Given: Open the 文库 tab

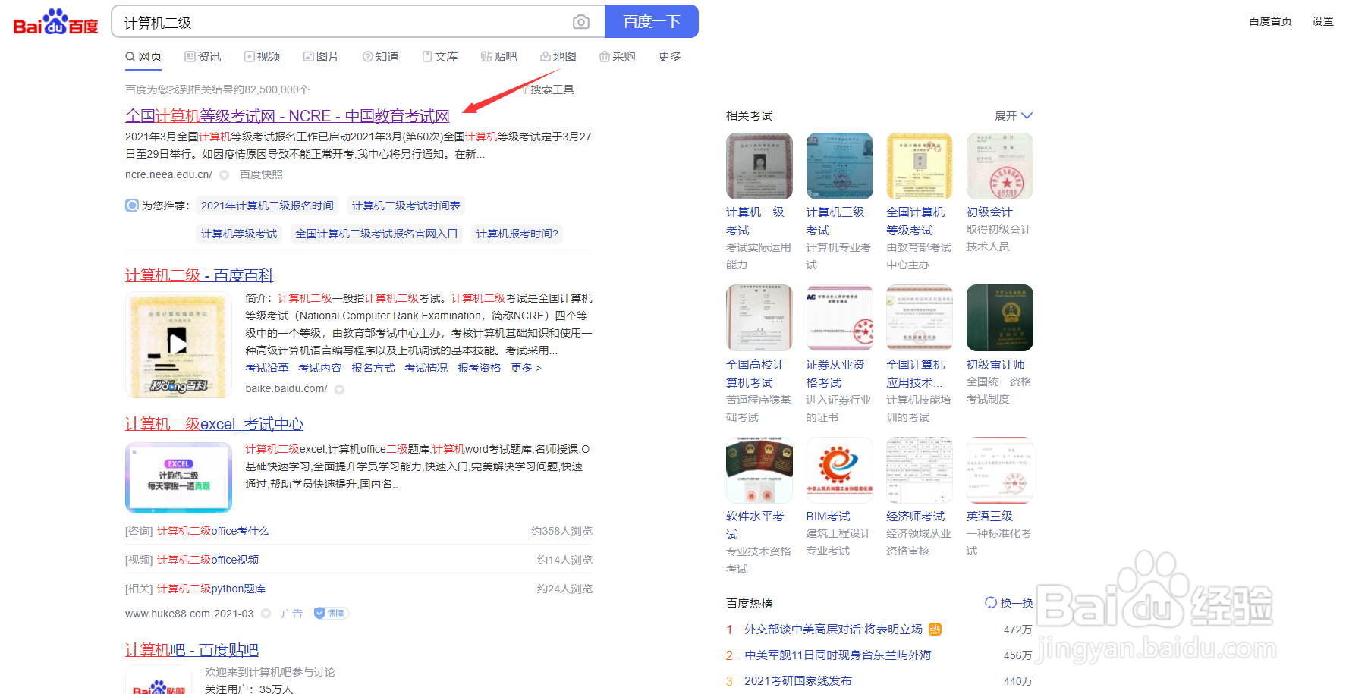Looking at the screenshot, I should pos(440,57).
